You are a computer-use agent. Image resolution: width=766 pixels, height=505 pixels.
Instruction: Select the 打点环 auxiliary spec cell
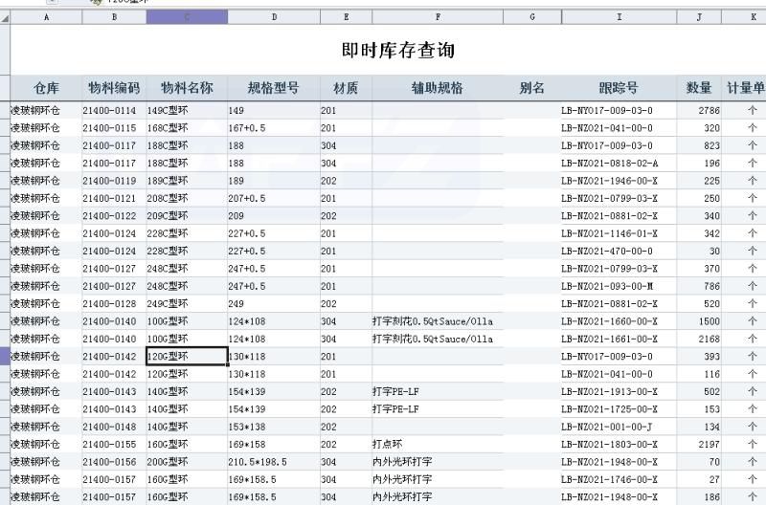coord(438,445)
